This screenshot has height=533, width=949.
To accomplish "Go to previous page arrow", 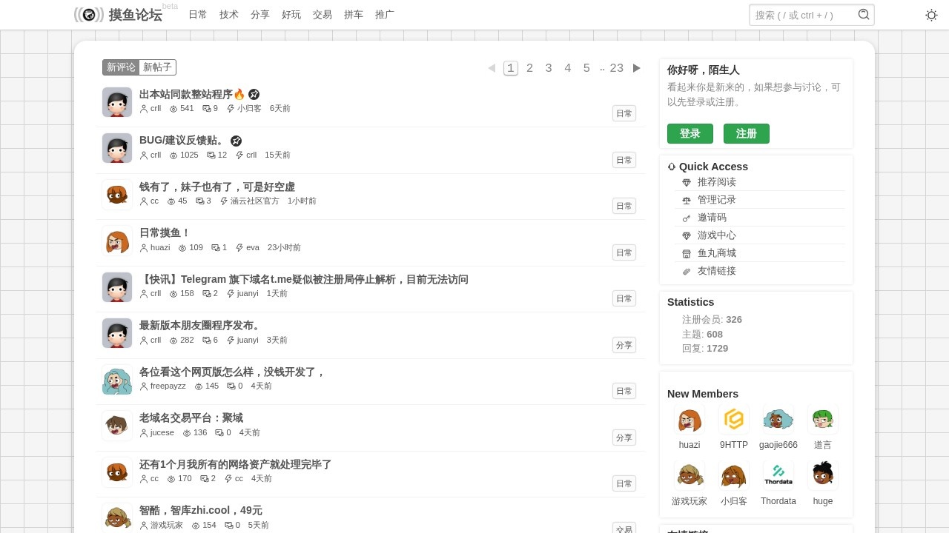I will pos(492,68).
